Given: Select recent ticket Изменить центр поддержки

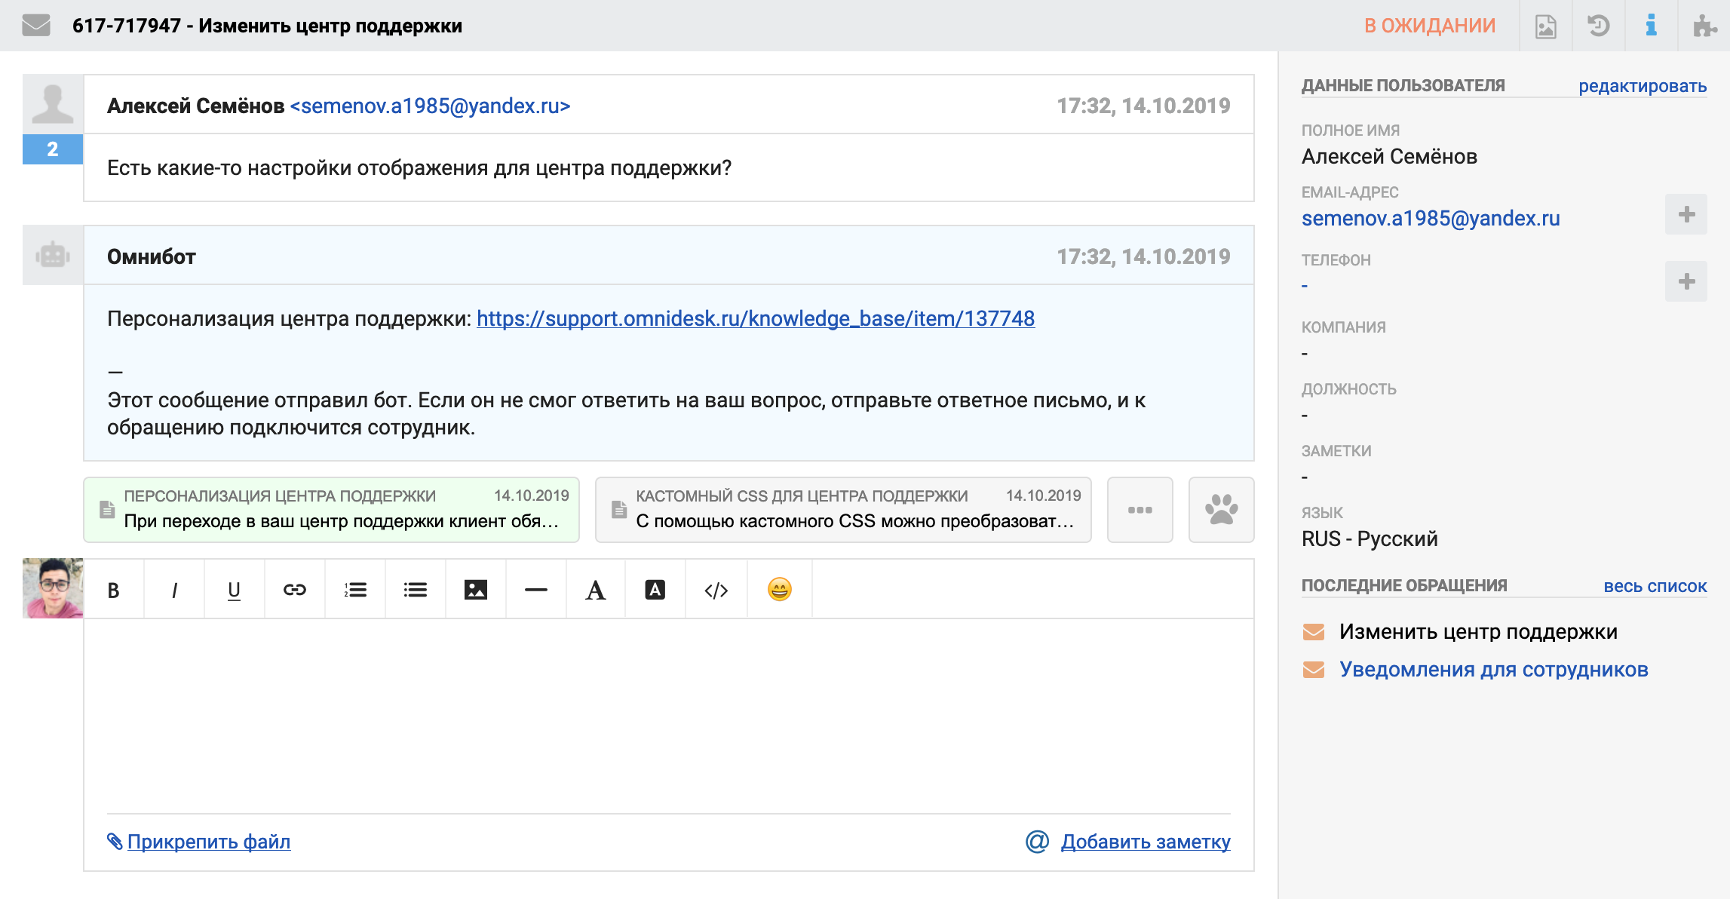Looking at the screenshot, I should tap(1478, 632).
